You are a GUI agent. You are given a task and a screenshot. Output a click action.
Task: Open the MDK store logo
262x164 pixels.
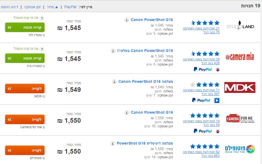point(240,87)
